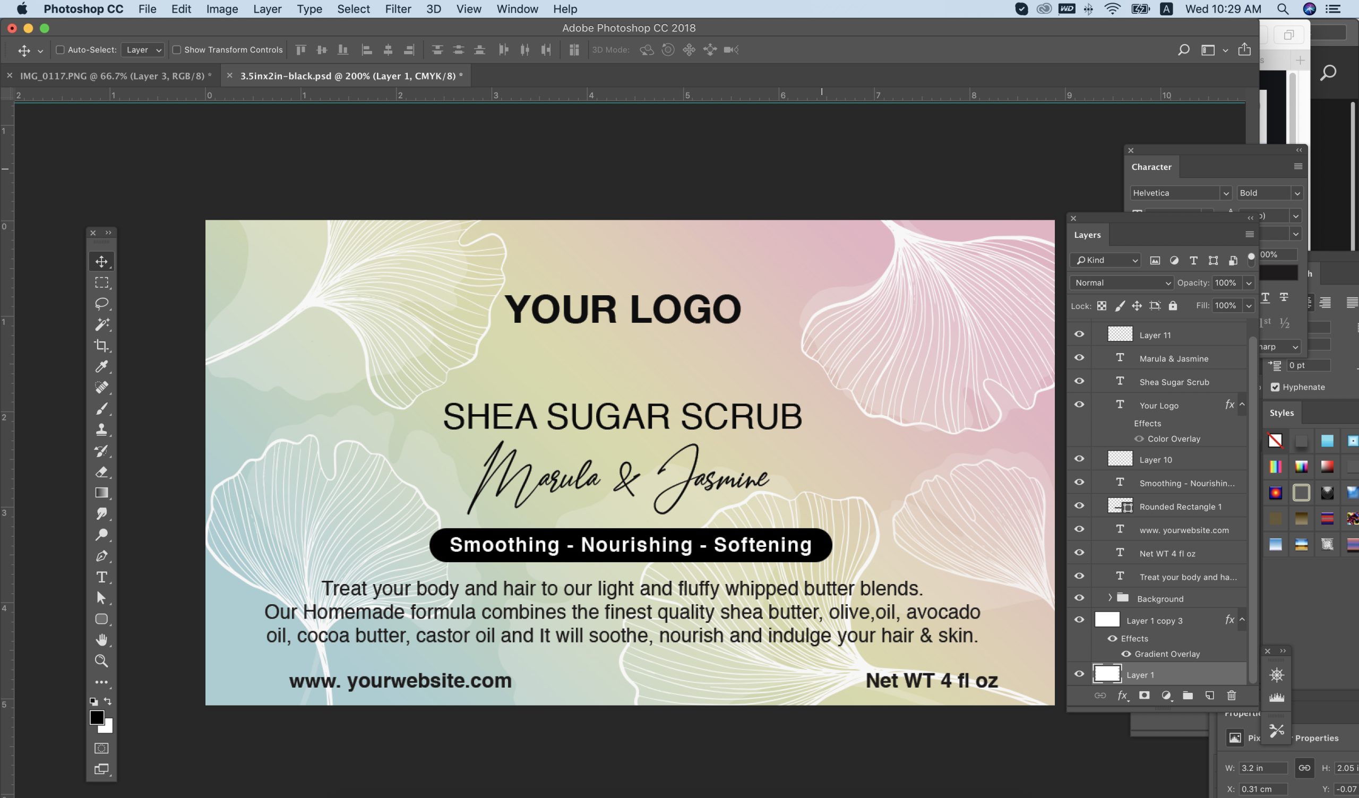
Task: Select the Crop tool
Action: [x=101, y=346]
